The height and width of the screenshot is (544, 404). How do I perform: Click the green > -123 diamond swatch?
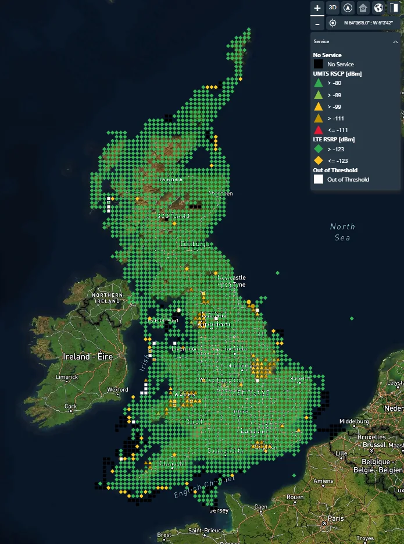click(x=319, y=149)
